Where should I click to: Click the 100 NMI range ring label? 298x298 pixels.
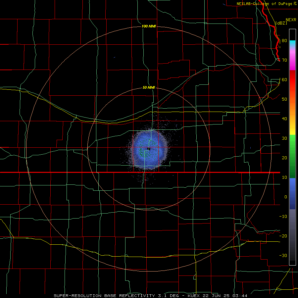(x=149, y=26)
